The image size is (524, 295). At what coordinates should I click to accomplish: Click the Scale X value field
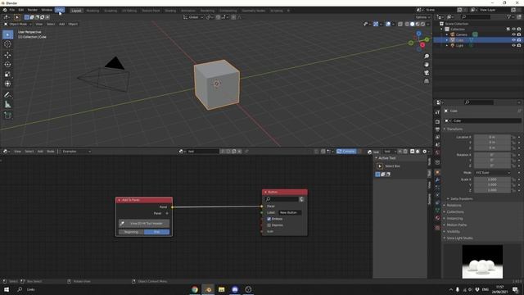point(492,179)
